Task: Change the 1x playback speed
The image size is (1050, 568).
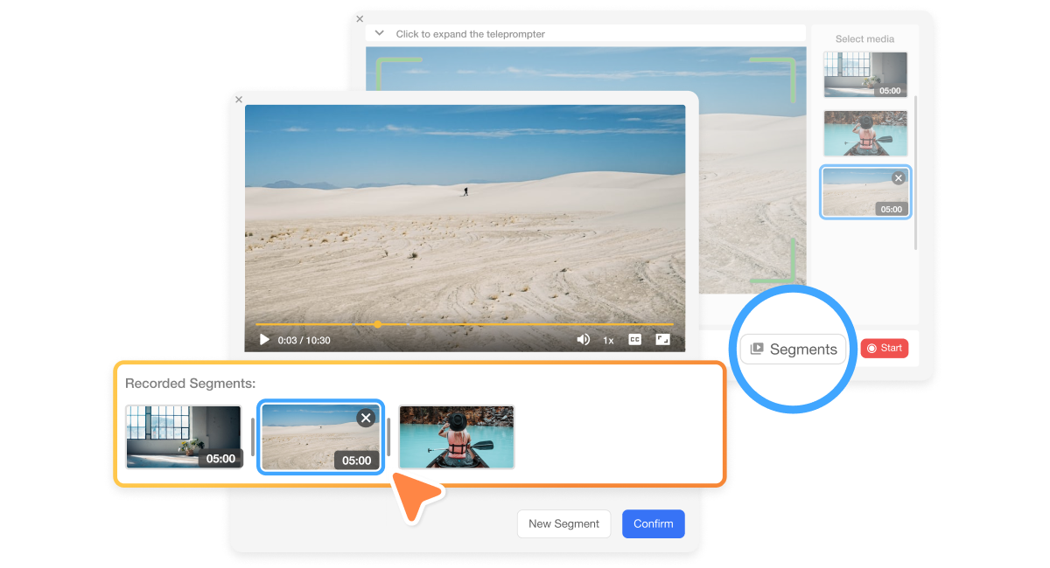Action: point(608,340)
